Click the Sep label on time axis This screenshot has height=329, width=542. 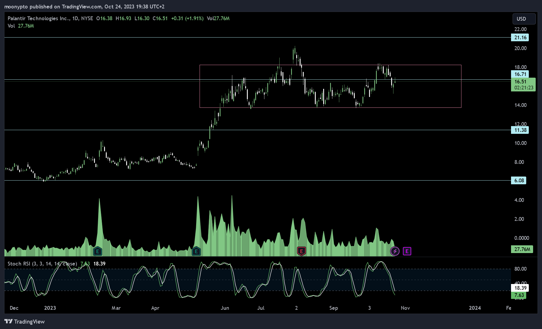point(334,308)
